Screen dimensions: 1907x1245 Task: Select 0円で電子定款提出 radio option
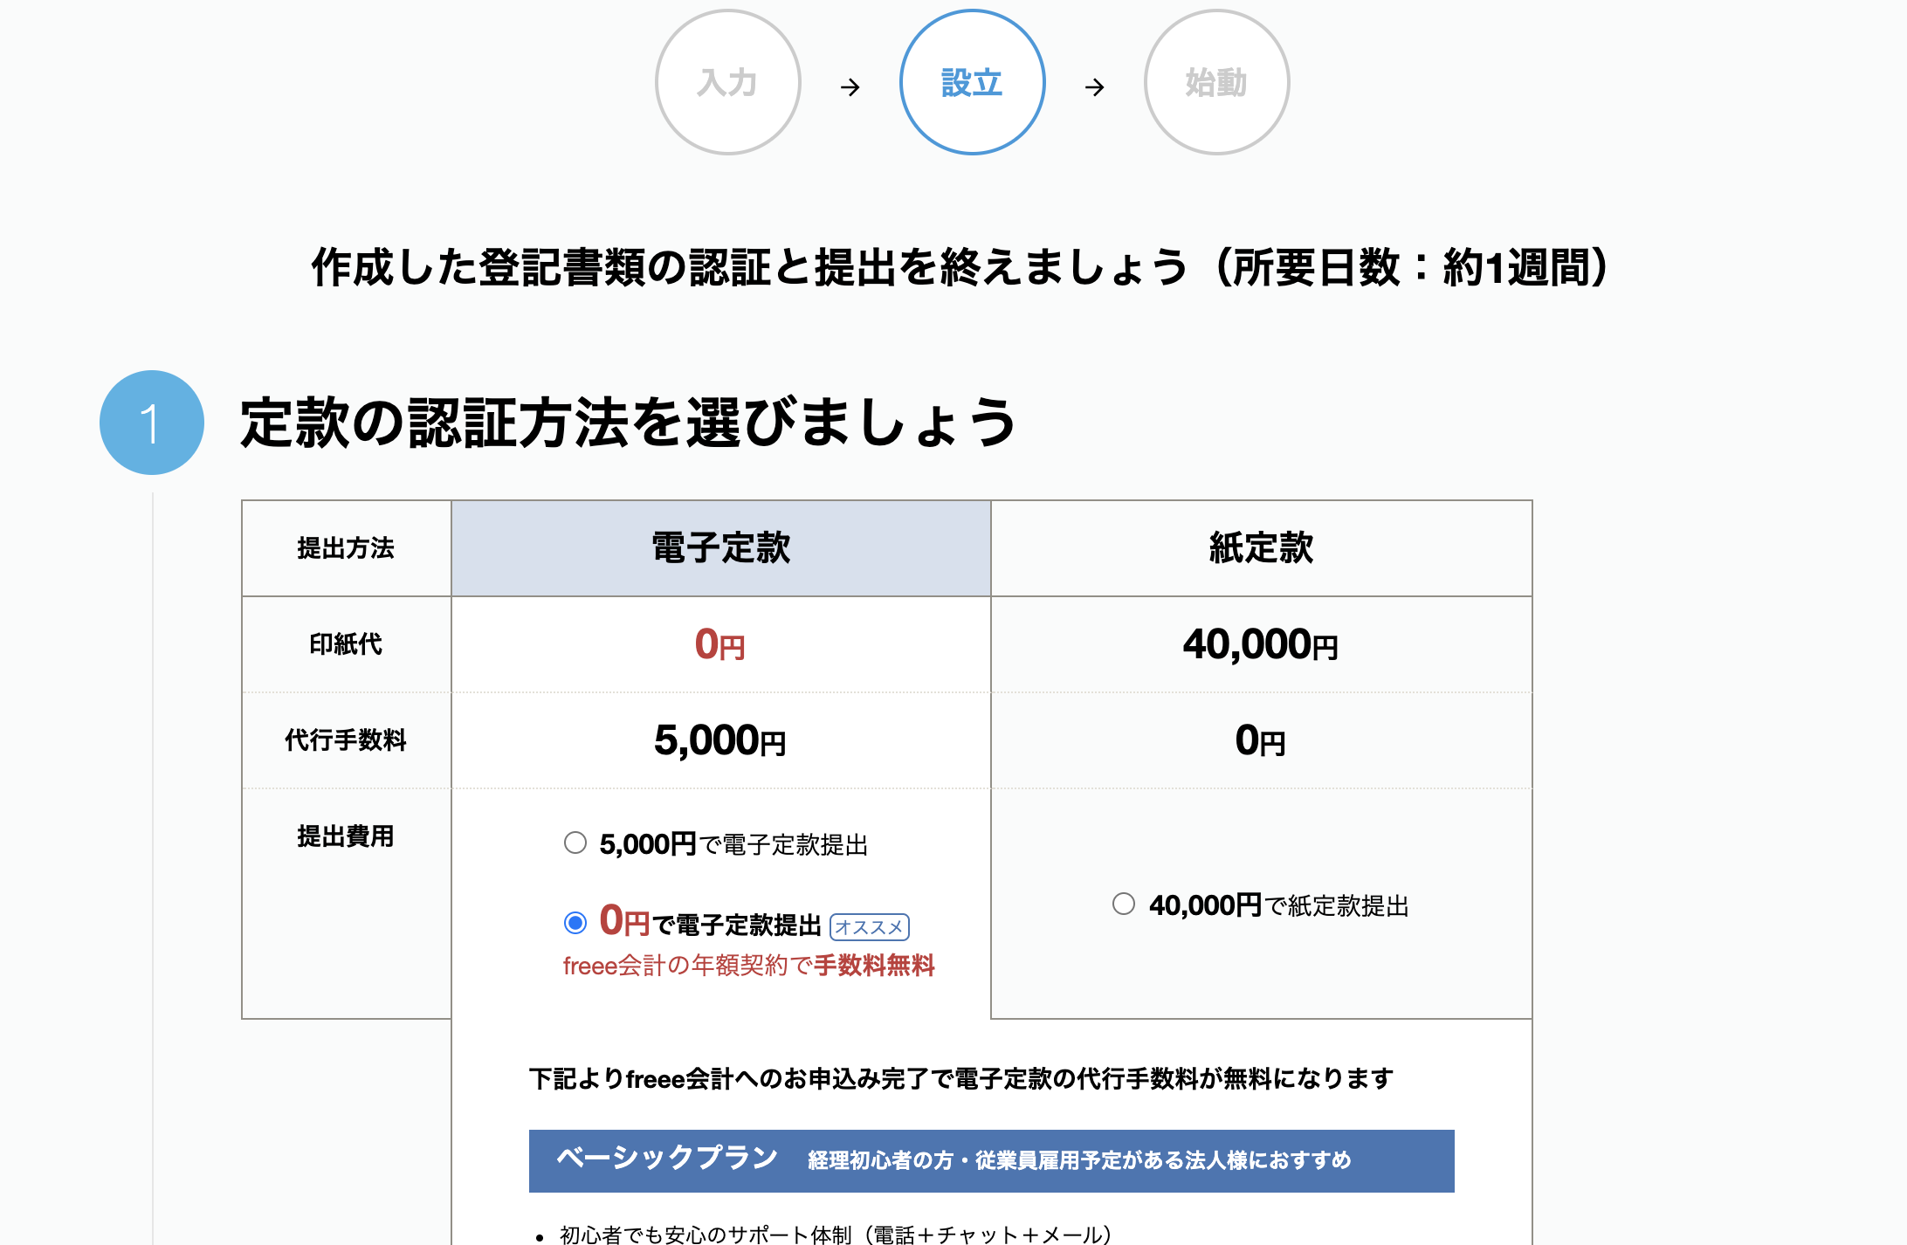point(575,923)
